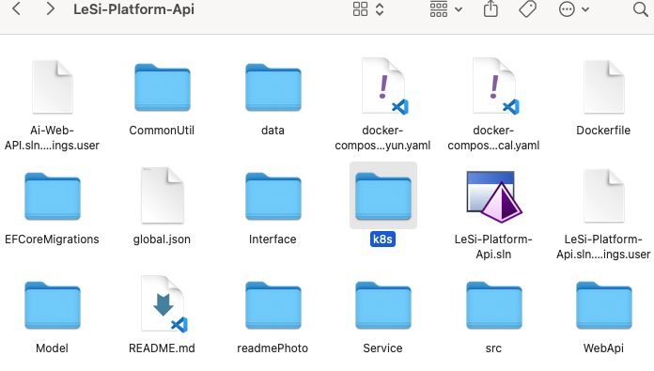
Task: Select the EFCoreMigrations folder icon
Action: 53,196
